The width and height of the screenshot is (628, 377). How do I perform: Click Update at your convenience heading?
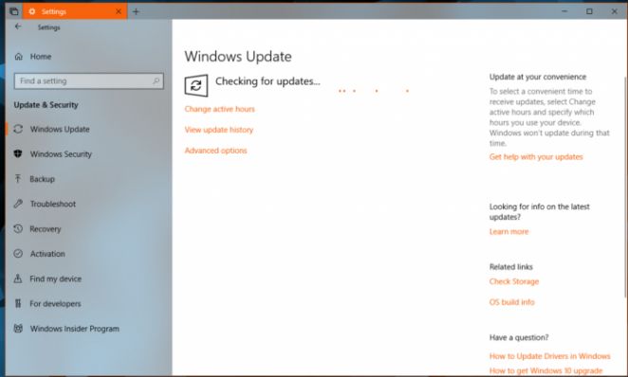point(538,77)
